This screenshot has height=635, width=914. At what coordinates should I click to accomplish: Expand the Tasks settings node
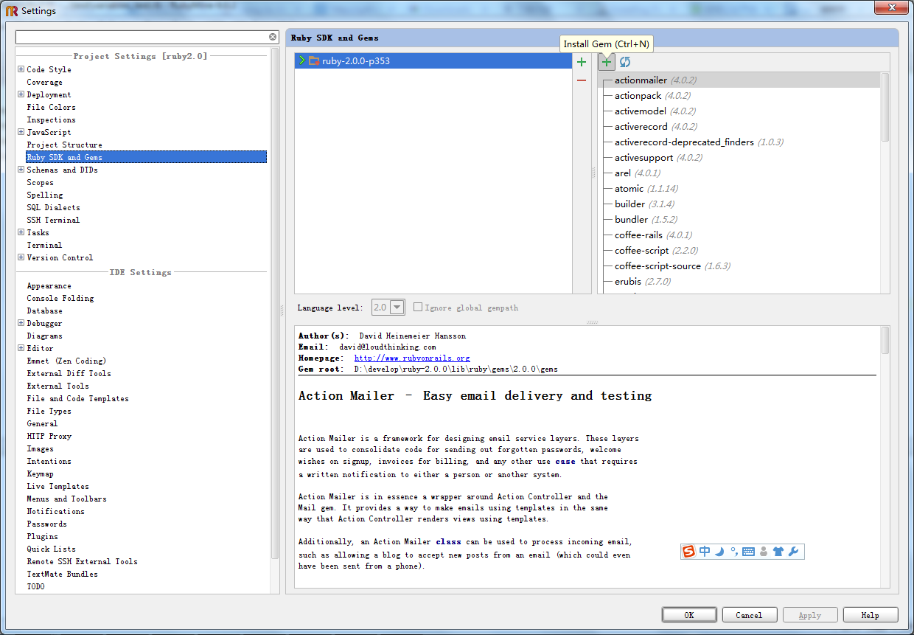21,232
